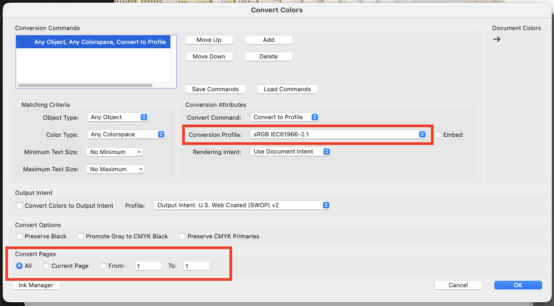The height and width of the screenshot is (306, 554).
Task: Click the commands list horizontal scrollbar
Action: click(x=85, y=85)
